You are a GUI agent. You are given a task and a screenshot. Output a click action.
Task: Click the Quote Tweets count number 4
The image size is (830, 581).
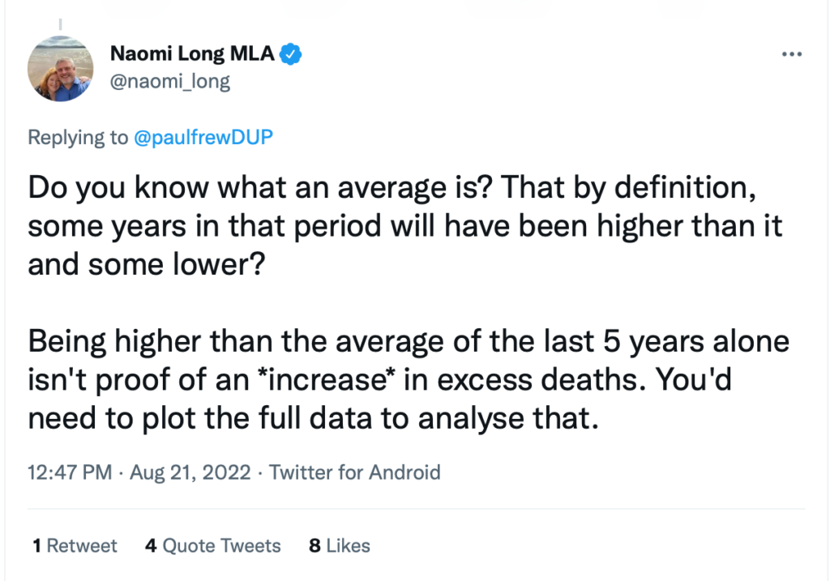pos(151,545)
